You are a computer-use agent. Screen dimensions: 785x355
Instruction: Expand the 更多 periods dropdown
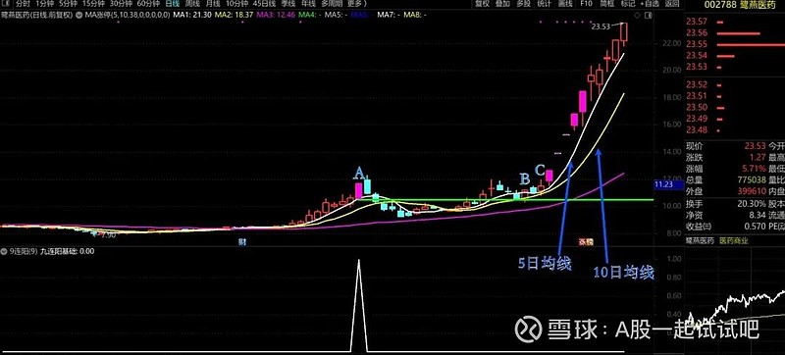pyautogui.click(x=357, y=4)
